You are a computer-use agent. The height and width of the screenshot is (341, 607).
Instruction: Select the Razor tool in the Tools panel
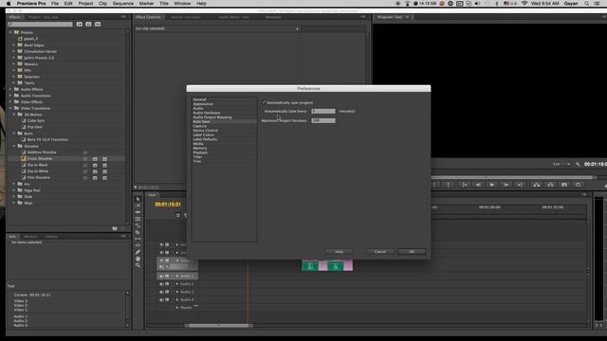pos(138,232)
